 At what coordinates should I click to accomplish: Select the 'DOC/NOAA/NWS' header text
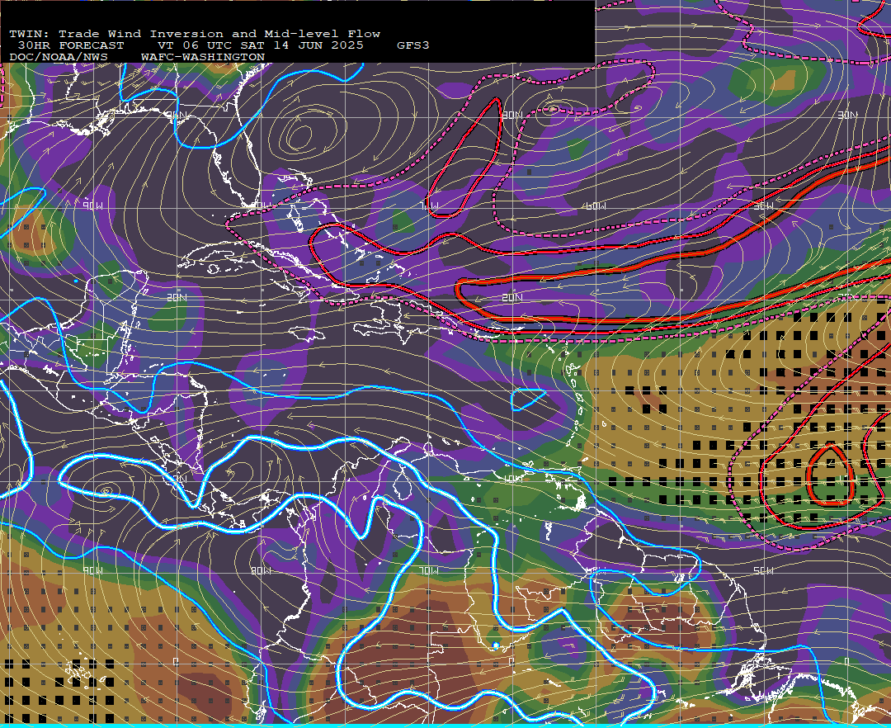click(58, 58)
